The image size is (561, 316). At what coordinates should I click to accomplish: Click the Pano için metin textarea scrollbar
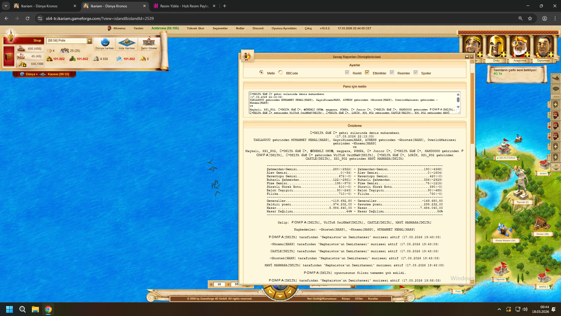pyautogui.click(x=458, y=100)
